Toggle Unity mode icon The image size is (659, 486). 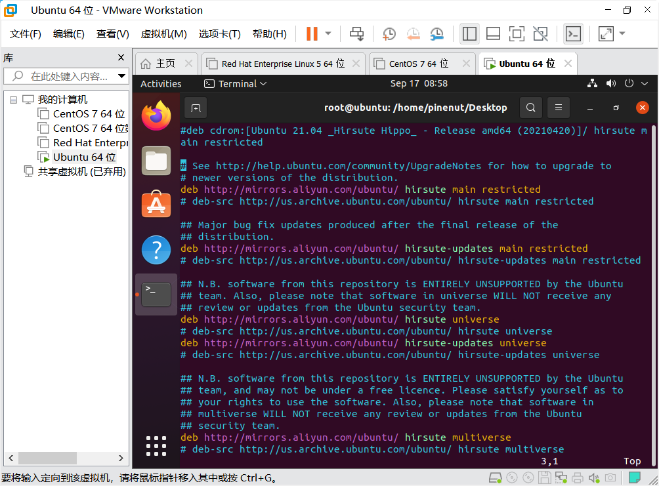[540, 33]
